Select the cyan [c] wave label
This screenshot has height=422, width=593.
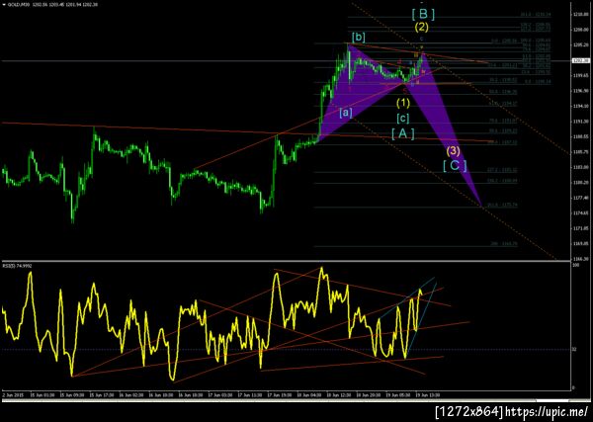tap(403, 119)
